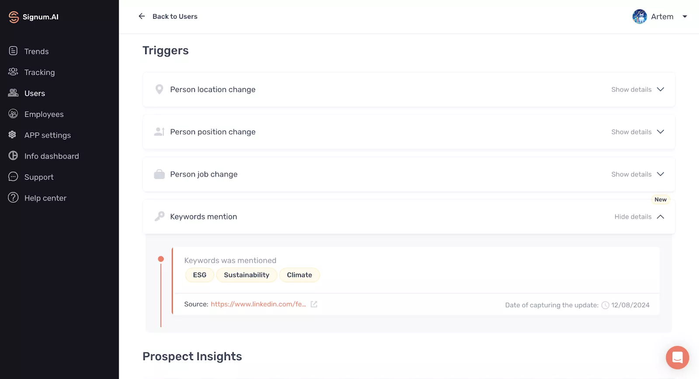Open the live chat bubble icon

[677, 358]
